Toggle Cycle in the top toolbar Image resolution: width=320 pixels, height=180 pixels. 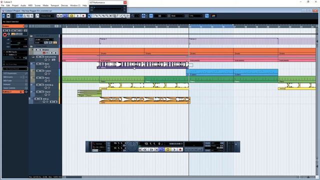(x=65, y=16)
